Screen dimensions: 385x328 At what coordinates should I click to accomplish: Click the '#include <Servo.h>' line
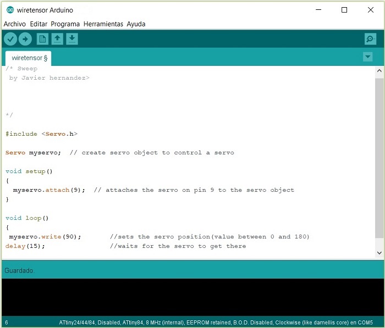coord(41,134)
